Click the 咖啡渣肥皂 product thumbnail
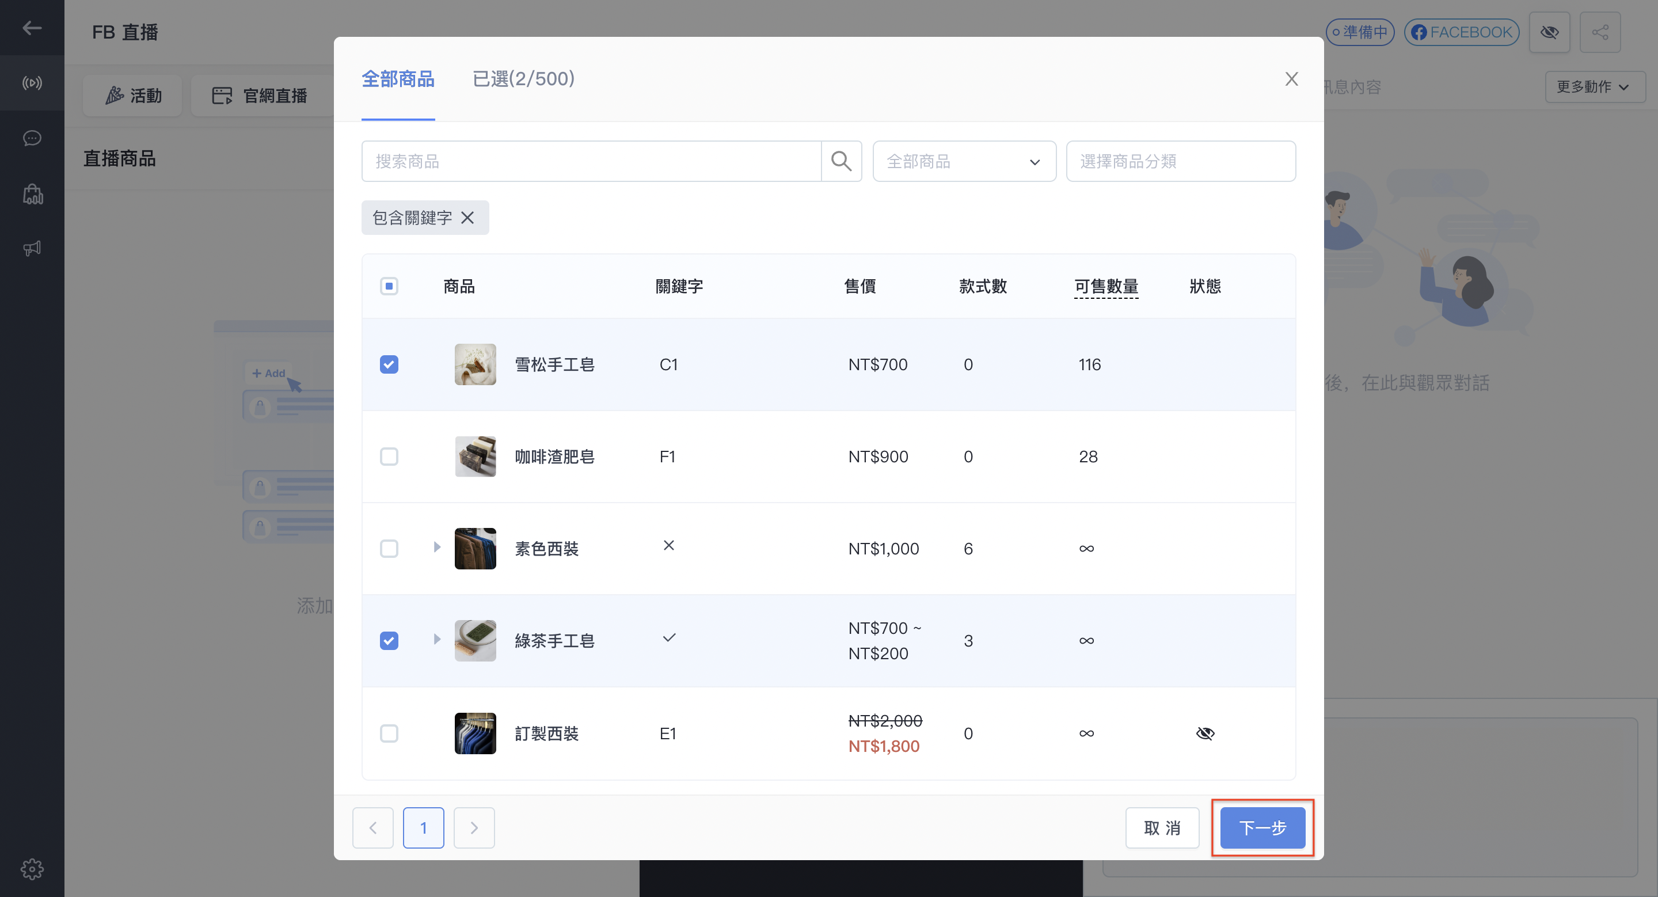 click(x=475, y=456)
